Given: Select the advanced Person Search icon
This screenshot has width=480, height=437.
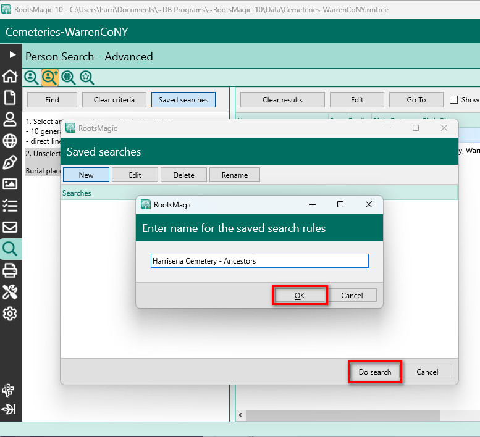Looking at the screenshot, I should click(x=50, y=77).
